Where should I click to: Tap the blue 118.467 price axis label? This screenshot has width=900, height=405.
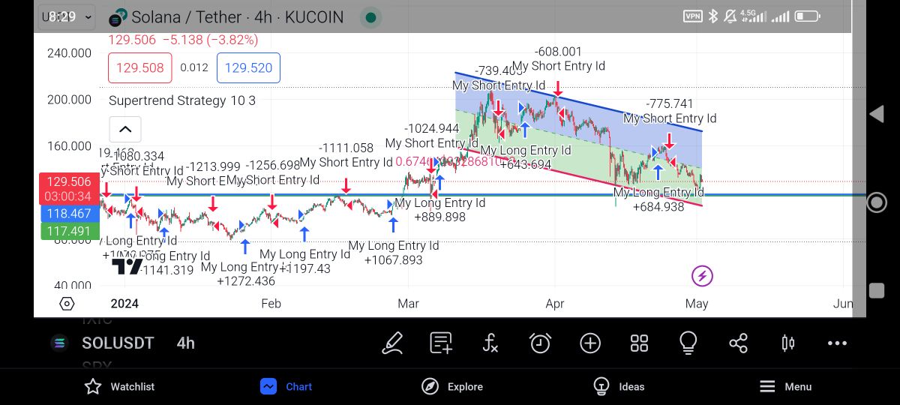pyautogui.click(x=70, y=214)
